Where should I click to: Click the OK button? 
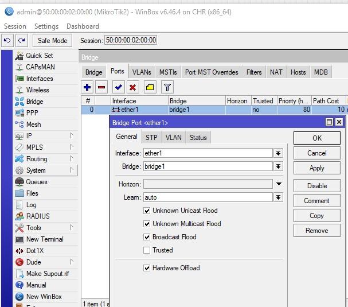[317, 138]
